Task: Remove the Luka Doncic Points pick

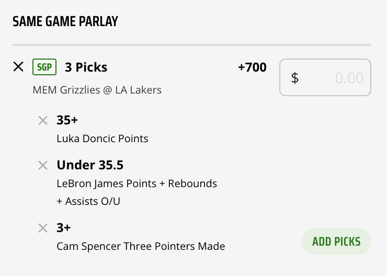Action: [43, 121]
